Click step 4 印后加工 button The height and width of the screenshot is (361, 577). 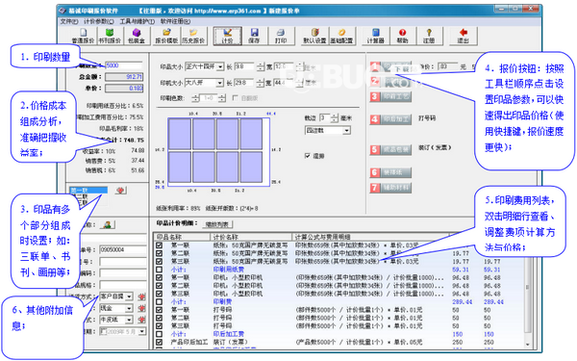pos(390,119)
